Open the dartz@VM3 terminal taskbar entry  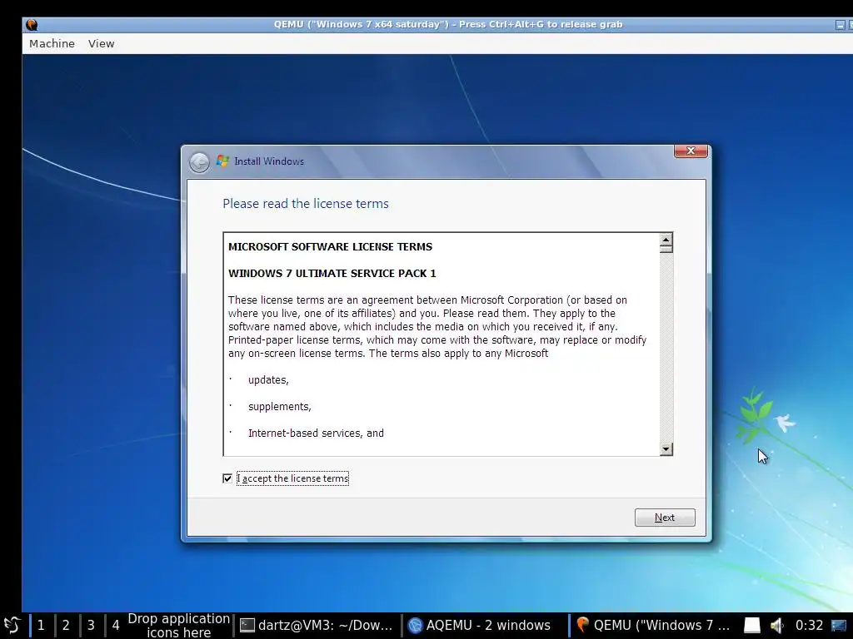pos(317,626)
